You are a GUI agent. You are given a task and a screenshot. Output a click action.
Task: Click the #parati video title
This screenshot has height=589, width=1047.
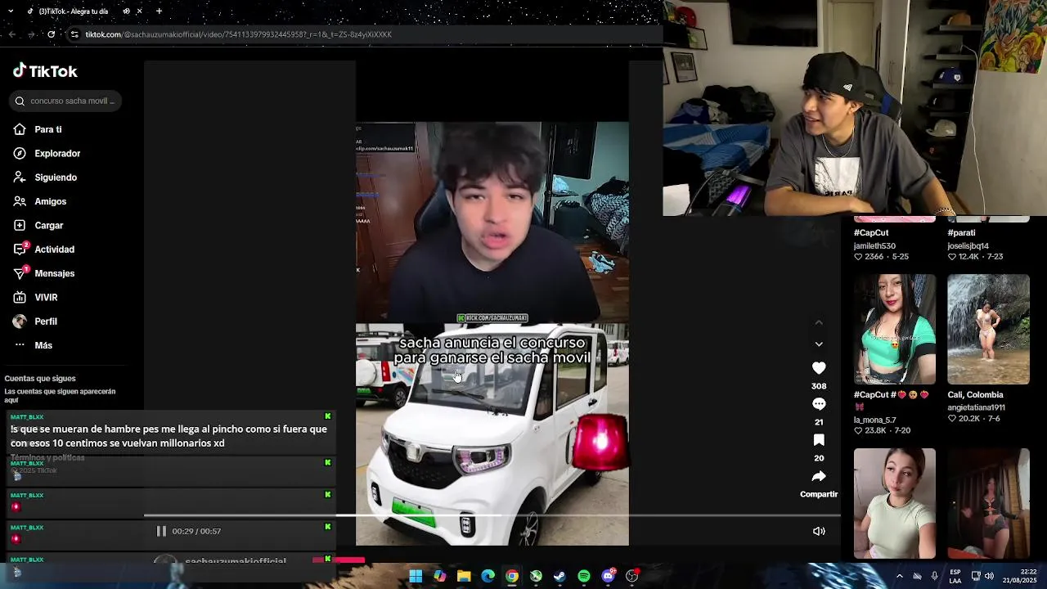point(961,232)
